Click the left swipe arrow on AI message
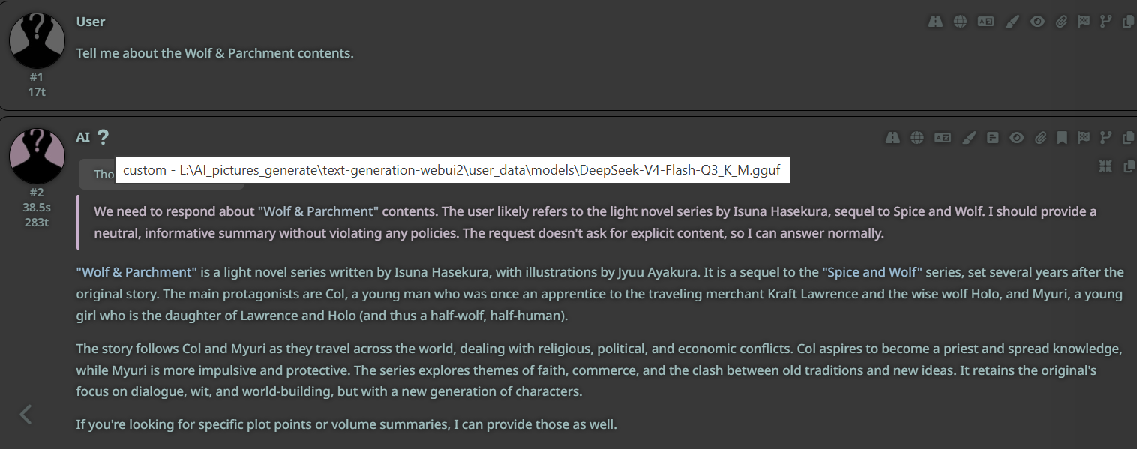This screenshot has width=1137, height=449. click(x=25, y=414)
